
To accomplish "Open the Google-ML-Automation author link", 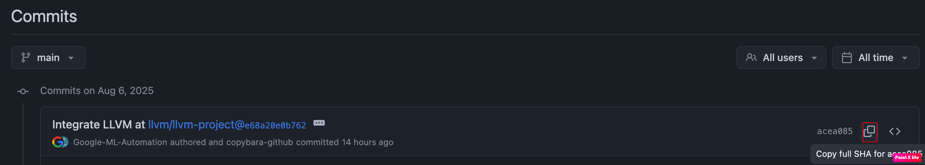I will click(120, 142).
